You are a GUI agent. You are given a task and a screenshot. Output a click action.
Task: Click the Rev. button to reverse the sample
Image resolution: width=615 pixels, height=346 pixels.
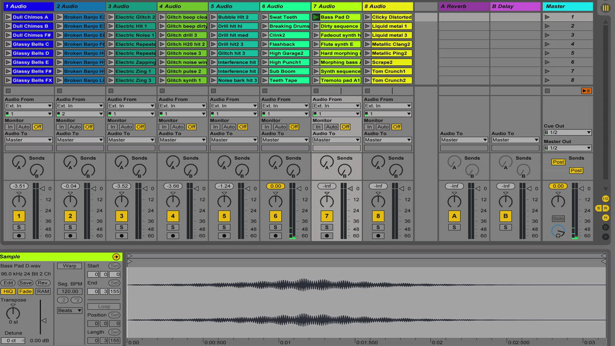point(43,283)
